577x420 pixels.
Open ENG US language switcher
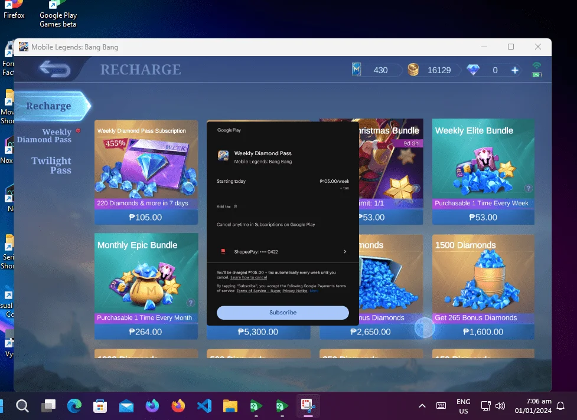tap(463, 406)
